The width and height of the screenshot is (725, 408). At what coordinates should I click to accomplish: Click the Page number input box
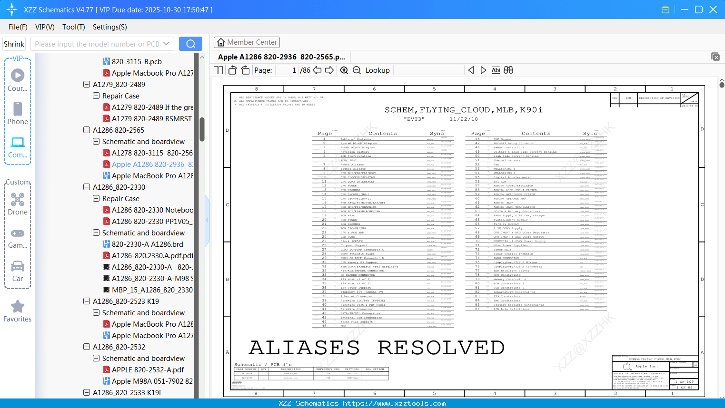tap(287, 70)
